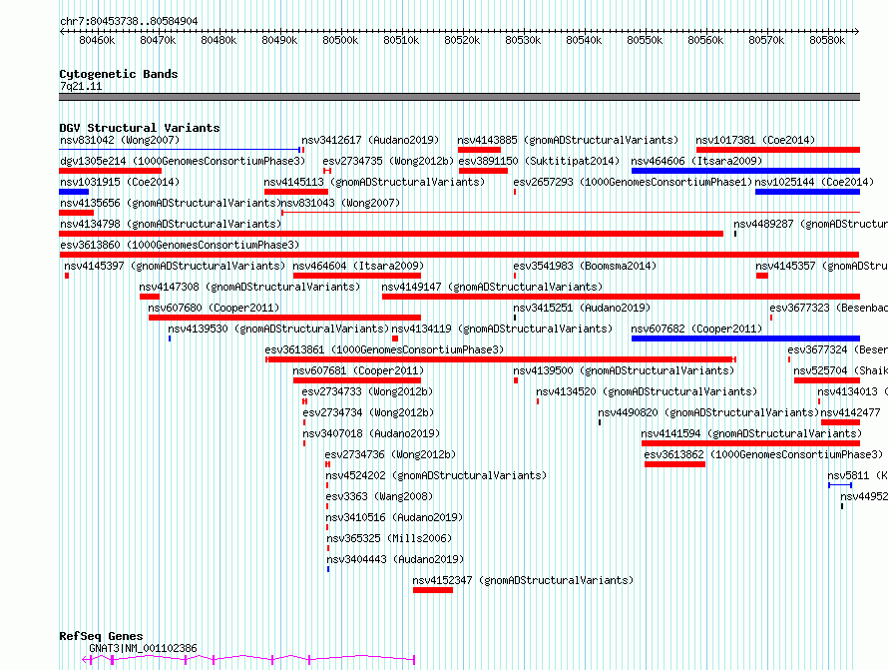Open nsv464604 (Itsara2009) label
The image size is (888, 670).
point(358,266)
